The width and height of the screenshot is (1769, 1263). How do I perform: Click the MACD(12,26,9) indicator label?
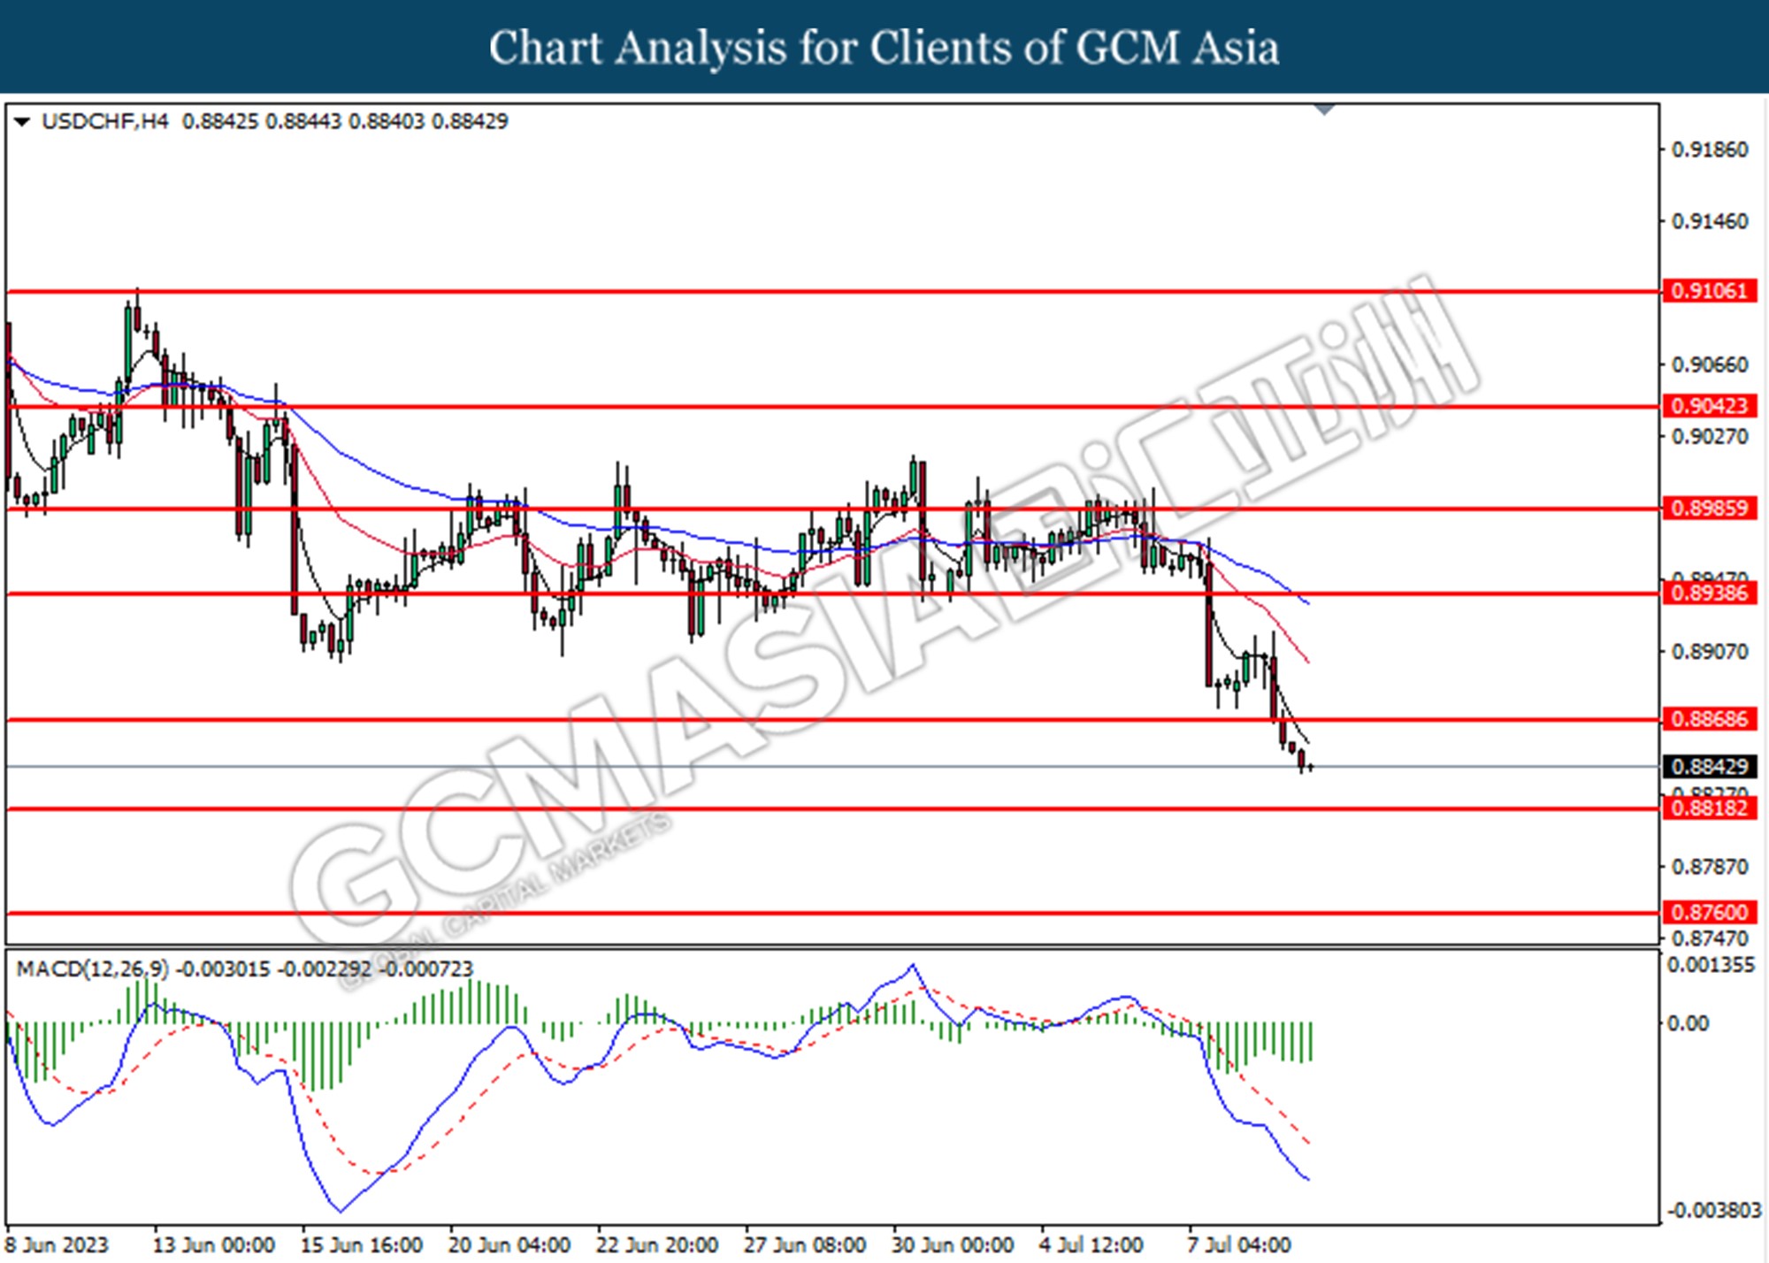92,969
